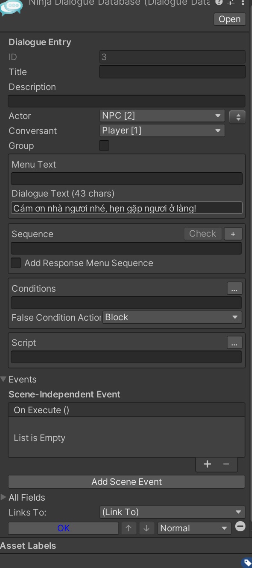This screenshot has height=568, width=254.
Task: Click the actor swap up-down stepper button
Action: pos(237,117)
